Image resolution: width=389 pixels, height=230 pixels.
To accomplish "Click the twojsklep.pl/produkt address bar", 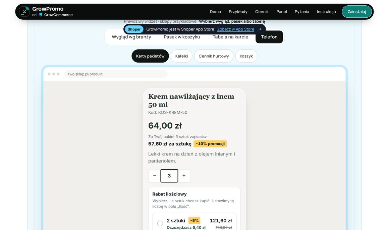I will (116, 74).
